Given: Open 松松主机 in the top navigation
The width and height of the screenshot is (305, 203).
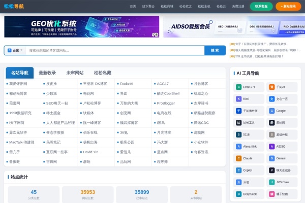Looking at the screenshot, I should [x=204, y=7].
